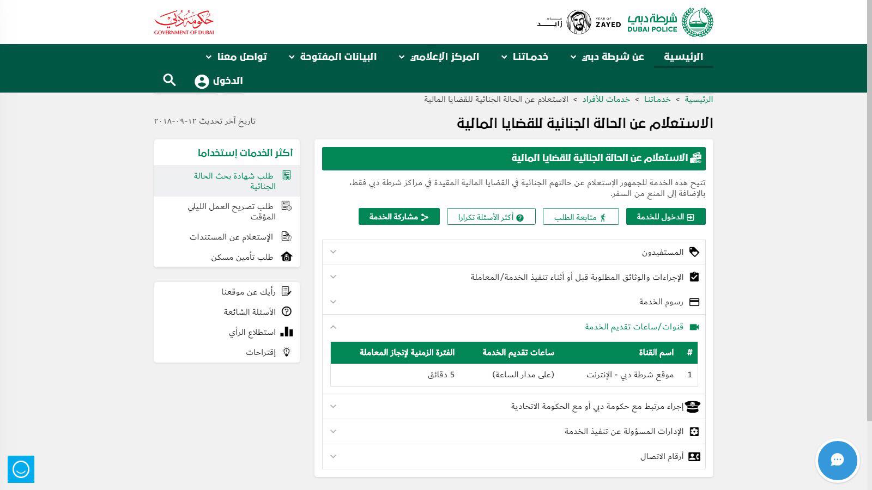Screen dimensions: 872x490
Task: Click the مشاركة الخدمة share button
Action: (399, 217)
